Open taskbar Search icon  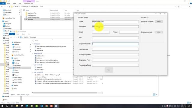(7, 106)
